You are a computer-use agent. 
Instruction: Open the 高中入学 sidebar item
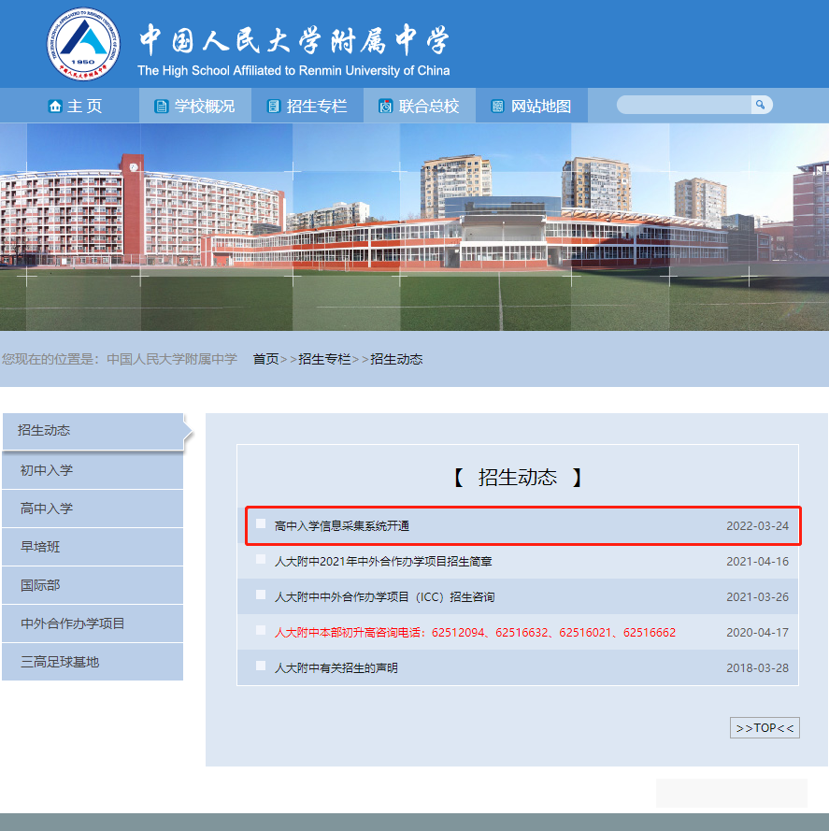tap(47, 509)
